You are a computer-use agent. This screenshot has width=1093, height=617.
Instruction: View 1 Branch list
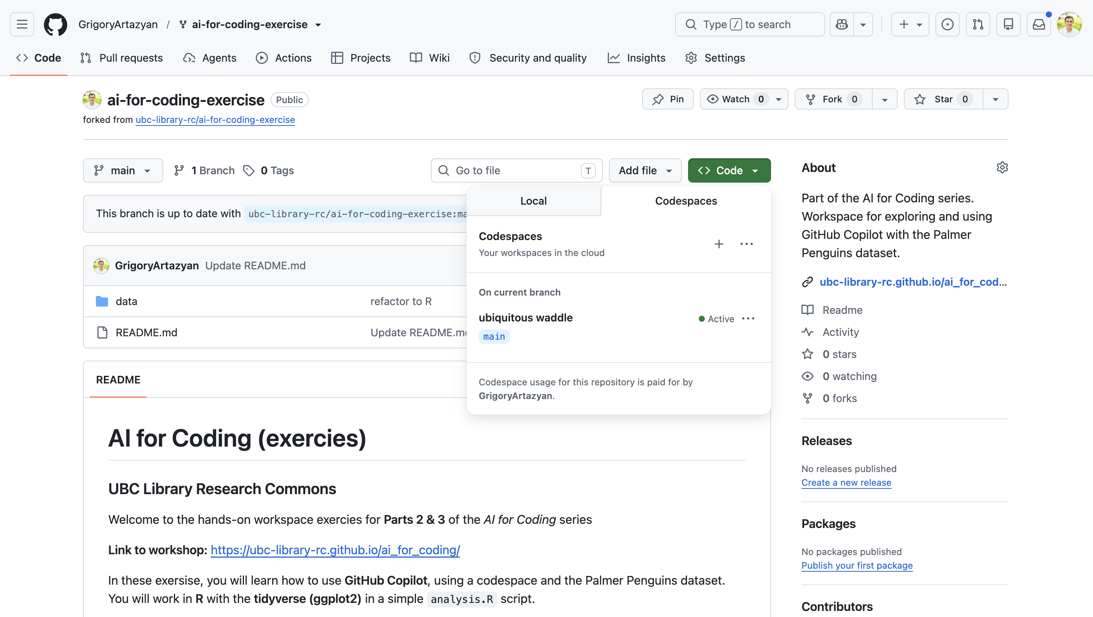point(204,170)
